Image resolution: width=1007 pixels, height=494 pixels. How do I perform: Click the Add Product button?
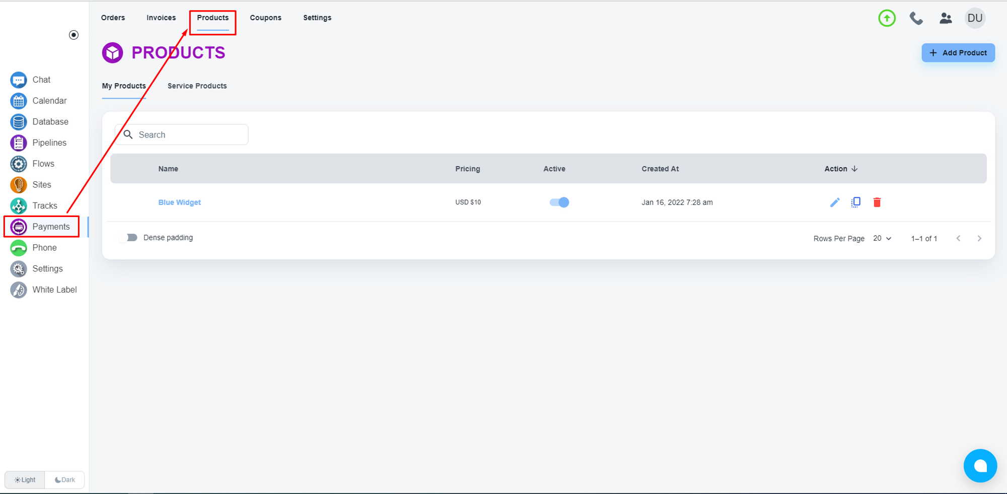(x=958, y=53)
